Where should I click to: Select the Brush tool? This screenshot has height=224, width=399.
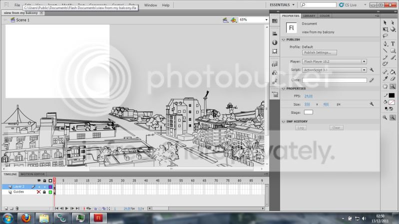click(393, 57)
